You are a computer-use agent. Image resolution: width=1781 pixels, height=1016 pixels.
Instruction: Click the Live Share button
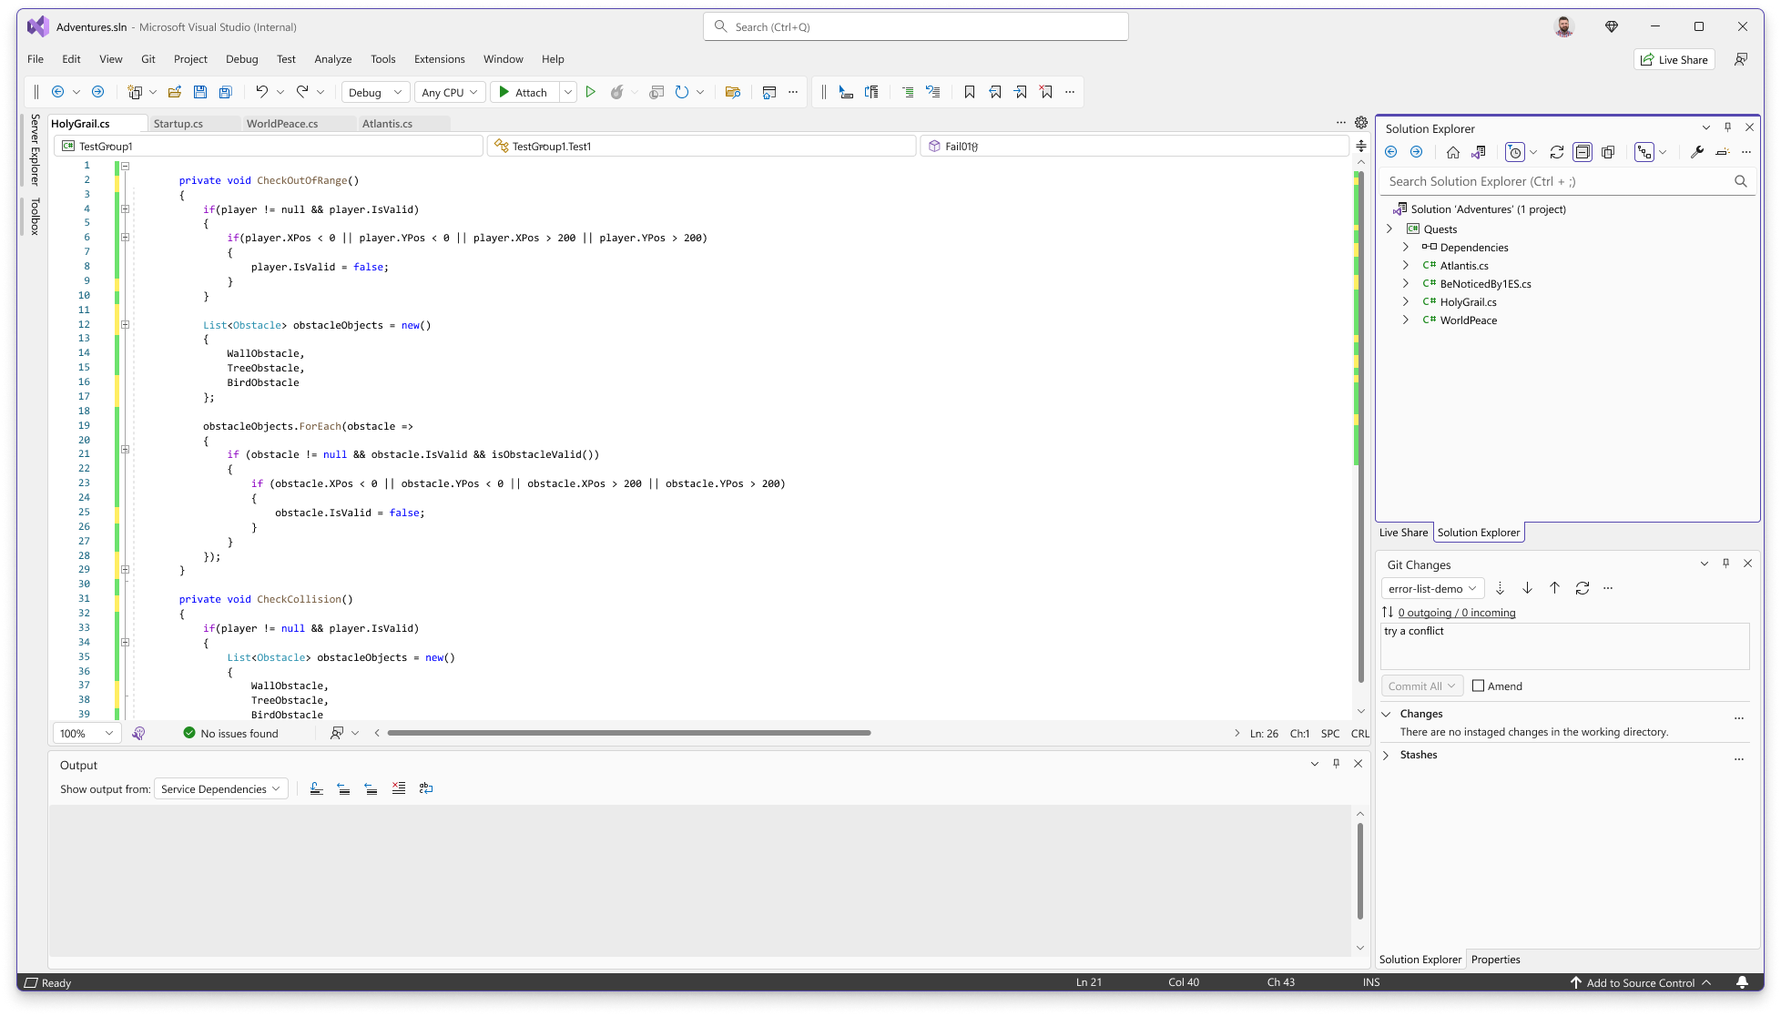click(x=1674, y=59)
